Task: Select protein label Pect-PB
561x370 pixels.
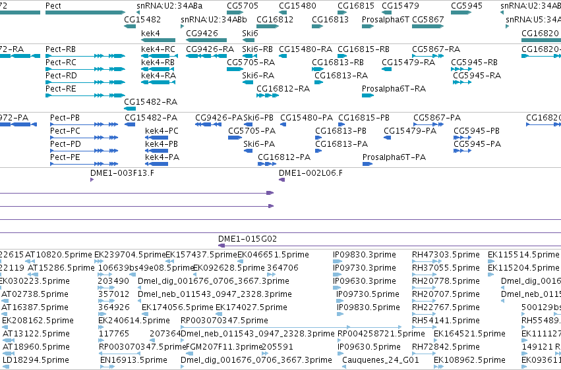Action: tap(65, 118)
